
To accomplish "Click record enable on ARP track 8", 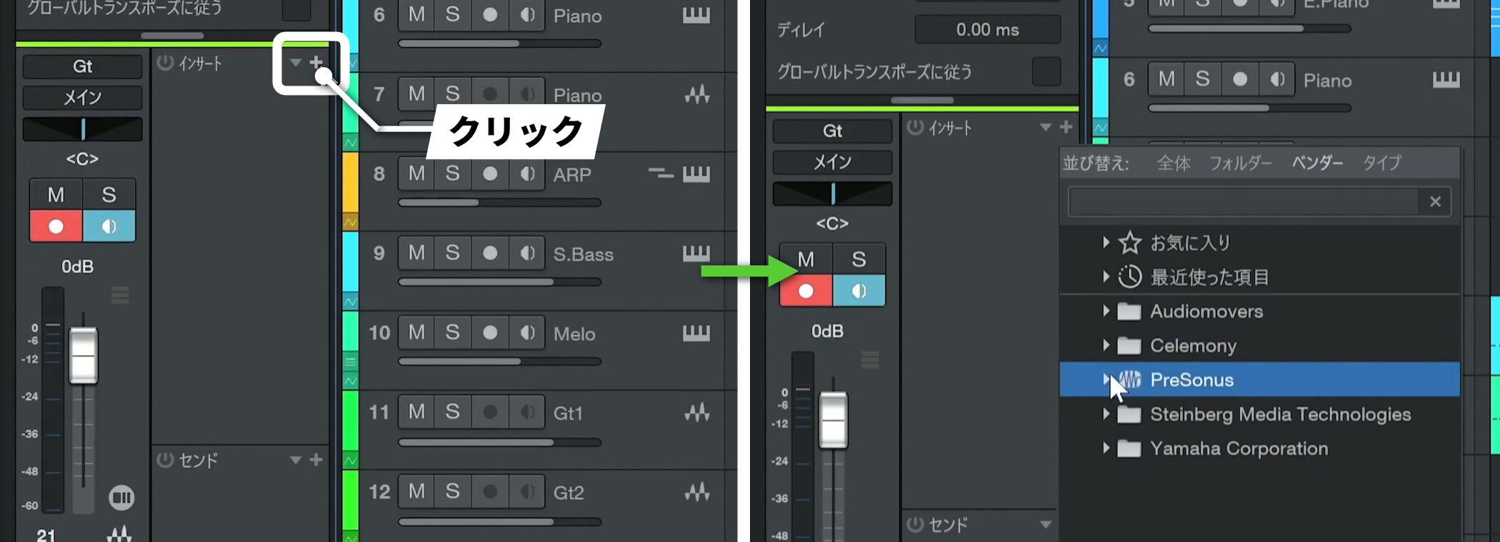I will [x=490, y=173].
